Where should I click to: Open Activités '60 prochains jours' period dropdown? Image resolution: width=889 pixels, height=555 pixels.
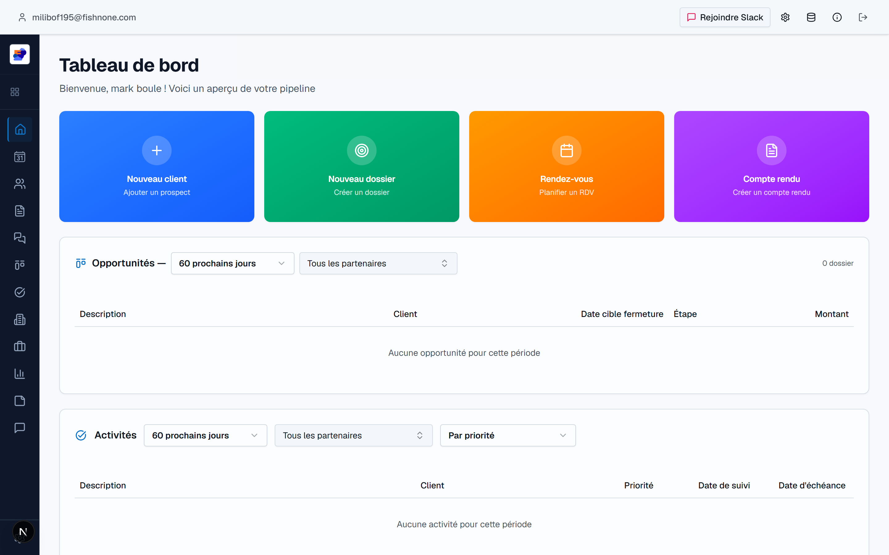[205, 435]
